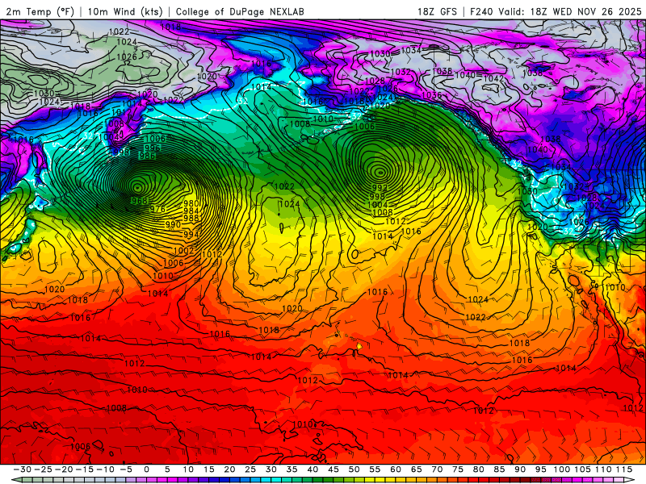
Task: Click the 60 label on temperature scale
Action: (395, 469)
